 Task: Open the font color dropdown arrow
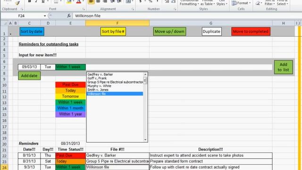tap(83, 1)
